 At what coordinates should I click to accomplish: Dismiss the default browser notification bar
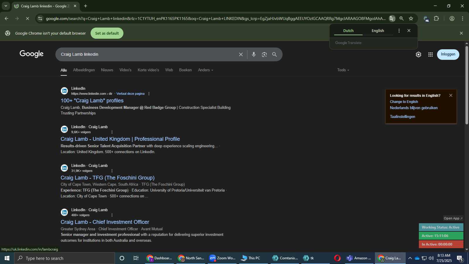tap(461, 33)
